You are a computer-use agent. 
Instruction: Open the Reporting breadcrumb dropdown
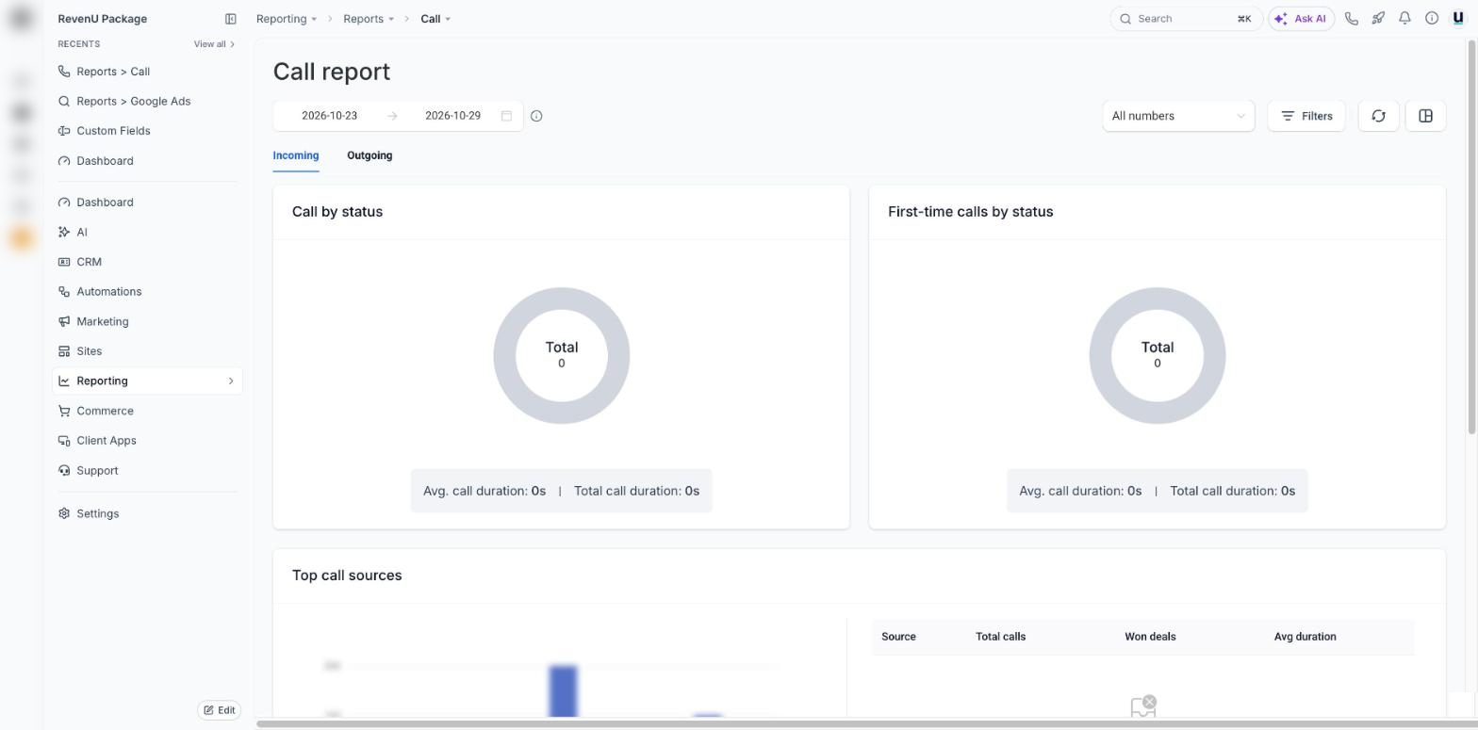click(287, 19)
